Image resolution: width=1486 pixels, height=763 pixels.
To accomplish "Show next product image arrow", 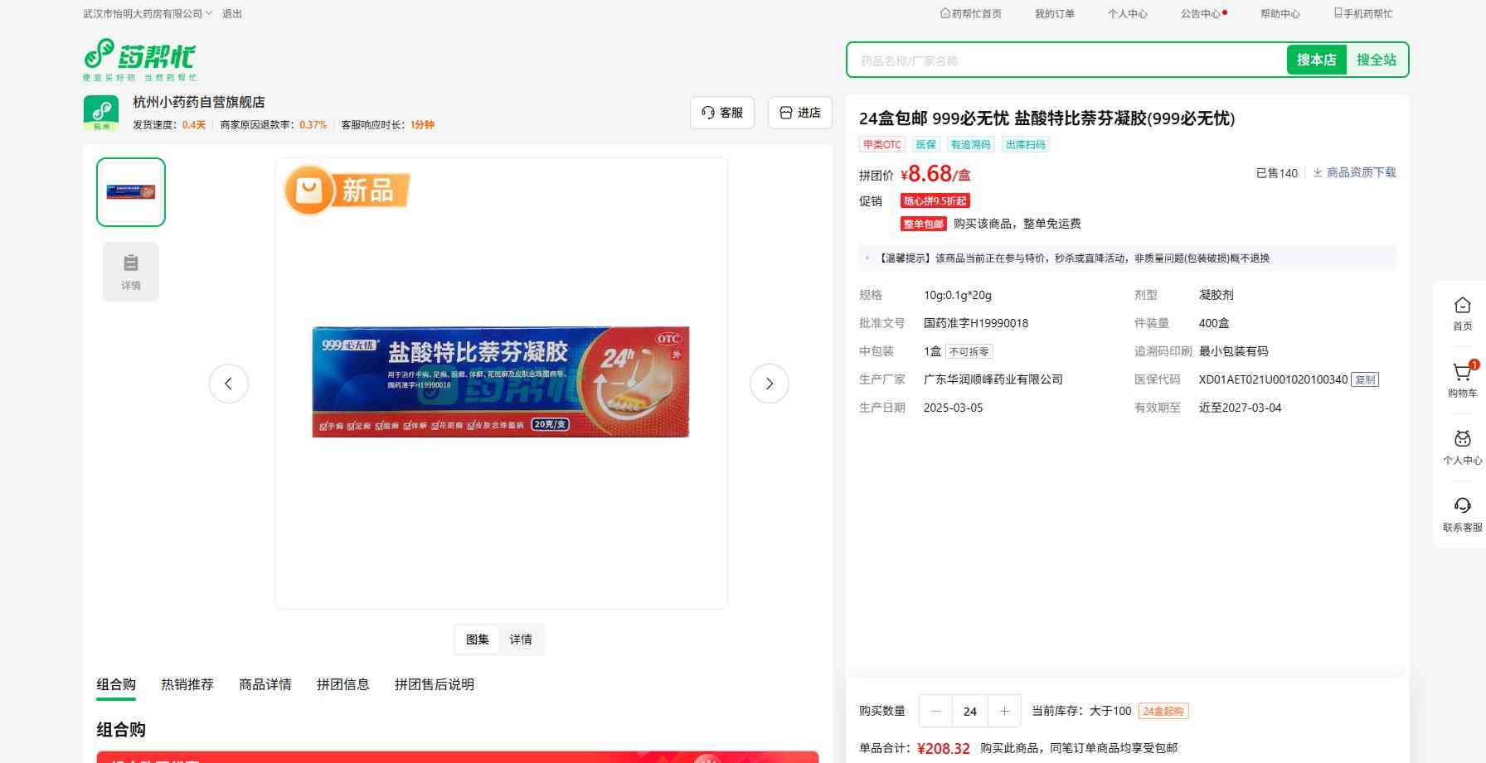I will (769, 384).
